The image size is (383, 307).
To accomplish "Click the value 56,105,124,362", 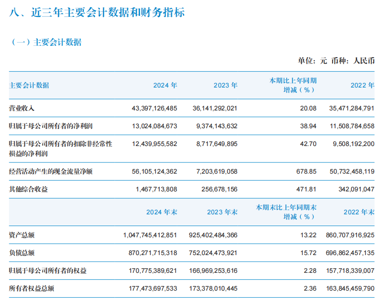I will (155, 171).
